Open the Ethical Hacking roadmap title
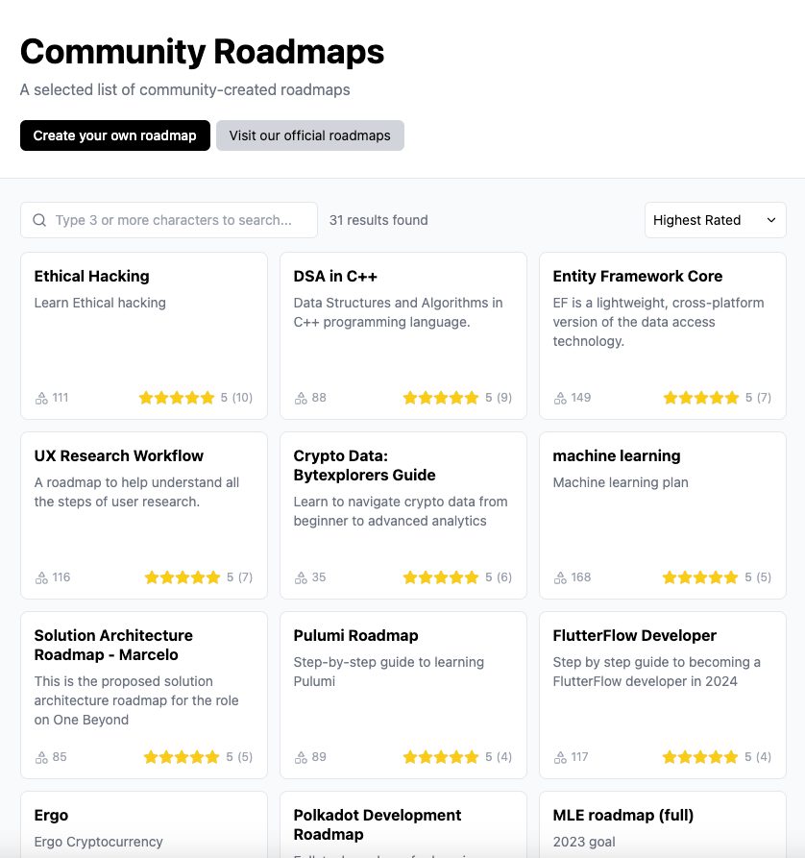Viewport: 805px width, 858px height. point(92,277)
